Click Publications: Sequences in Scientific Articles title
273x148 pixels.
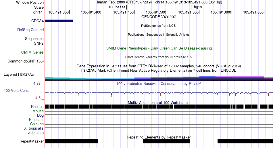pyautogui.click(x=159, y=35)
